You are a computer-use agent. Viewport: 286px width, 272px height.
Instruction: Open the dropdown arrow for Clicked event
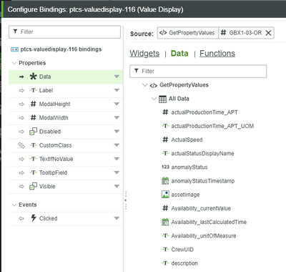[x=117, y=218]
